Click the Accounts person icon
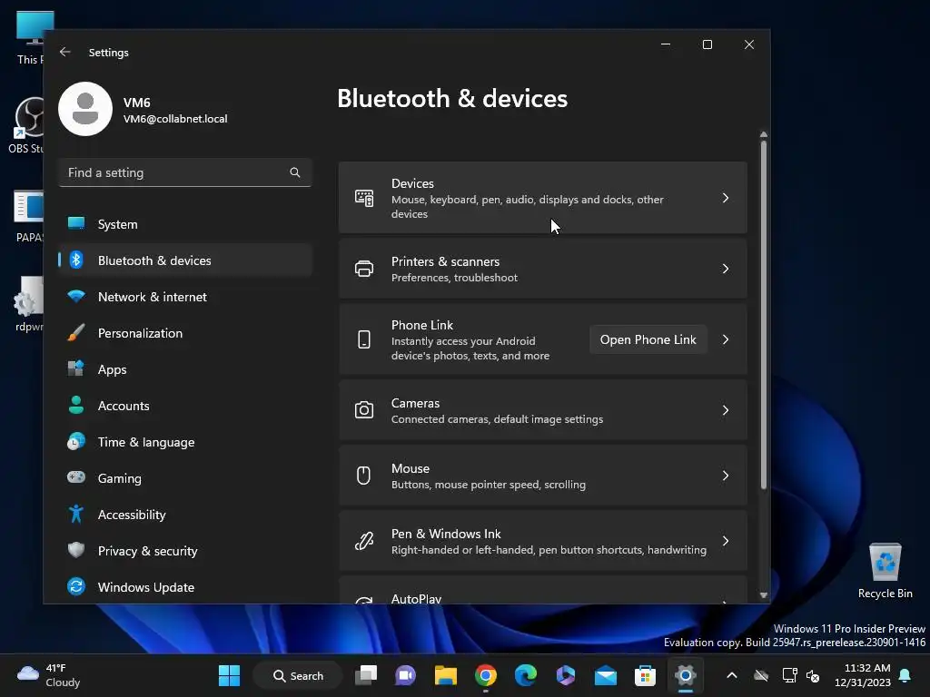 click(x=76, y=405)
